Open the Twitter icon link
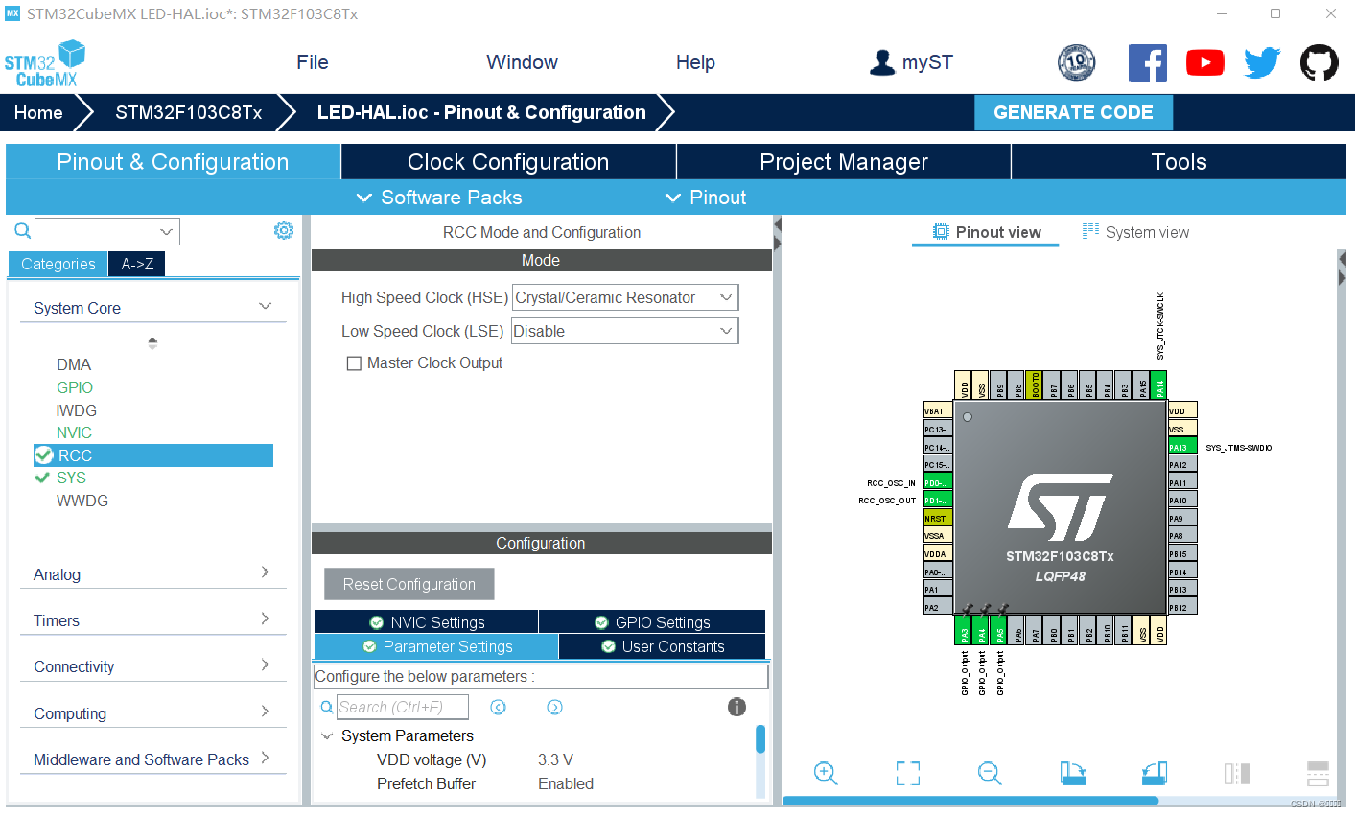This screenshot has width=1355, height=817. pos(1262,63)
